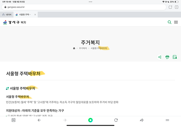Click the lock icon in address bar
The height and width of the screenshot is (127, 181).
pos(5,7)
